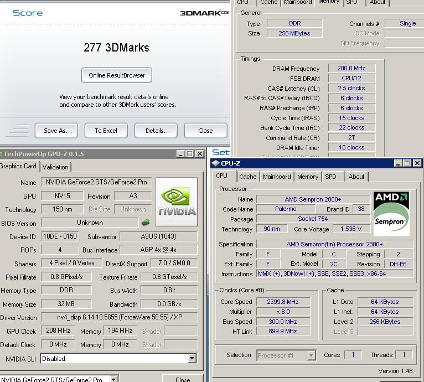Viewport: 424px width, 382px height.
Task: Select the CPU tab in front CPU-Z
Action: tap(222, 176)
